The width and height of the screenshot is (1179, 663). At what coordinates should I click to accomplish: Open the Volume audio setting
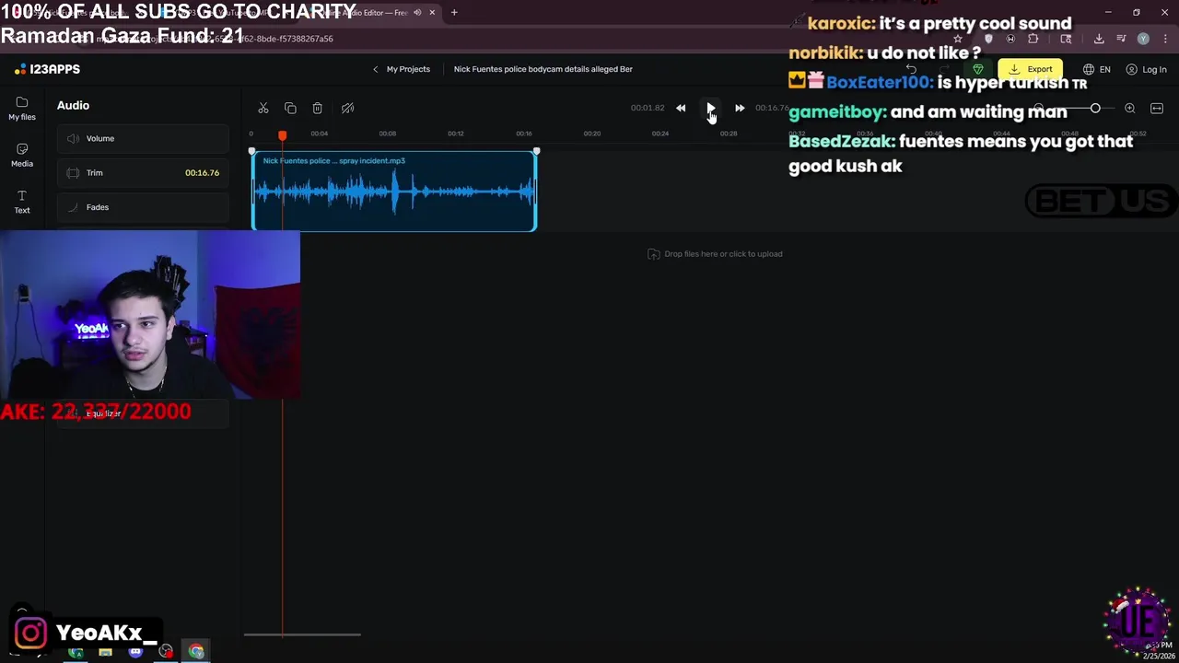tap(143, 138)
